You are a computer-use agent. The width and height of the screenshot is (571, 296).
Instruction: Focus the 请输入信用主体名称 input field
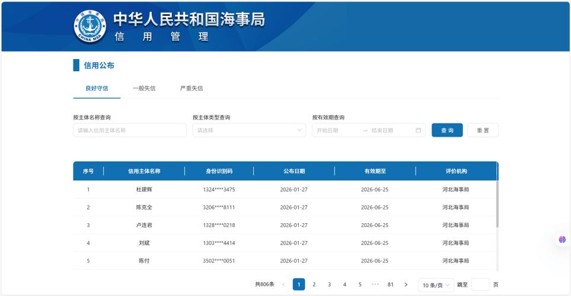tap(130, 130)
